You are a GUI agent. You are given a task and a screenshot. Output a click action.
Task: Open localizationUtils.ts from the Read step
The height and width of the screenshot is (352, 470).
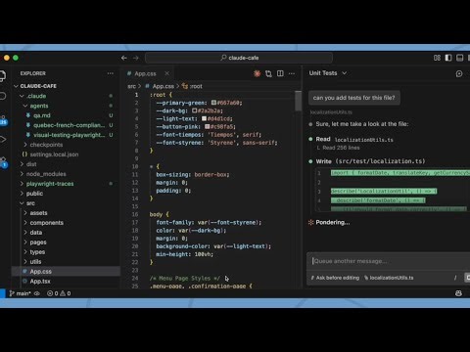click(x=364, y=140)
